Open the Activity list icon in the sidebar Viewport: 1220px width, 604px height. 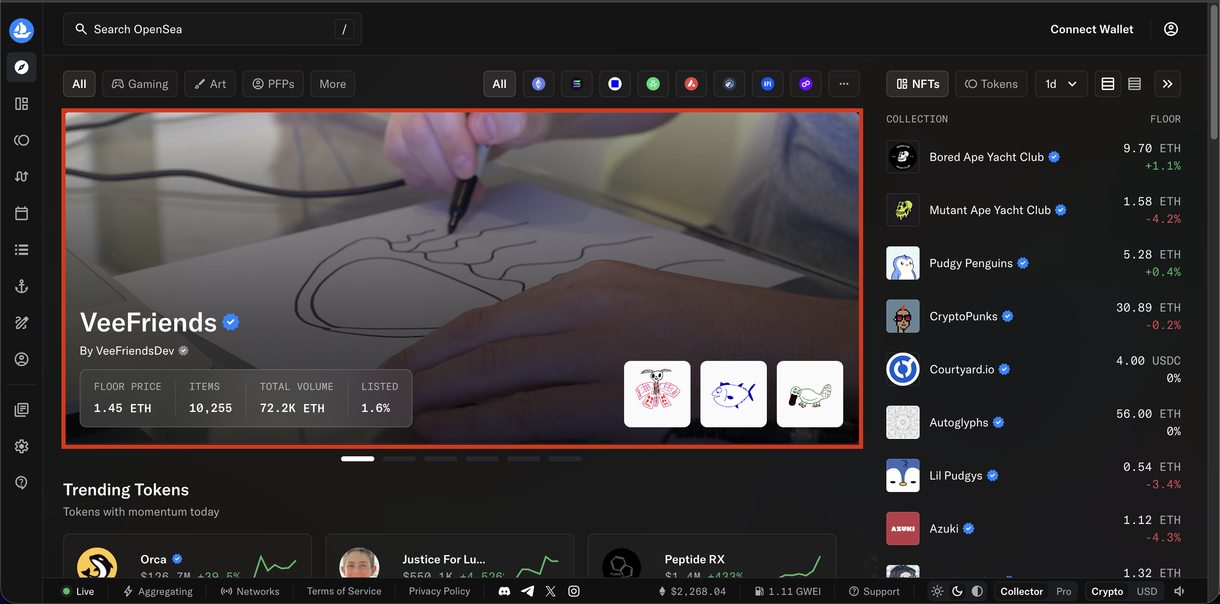tap(21, 249)
